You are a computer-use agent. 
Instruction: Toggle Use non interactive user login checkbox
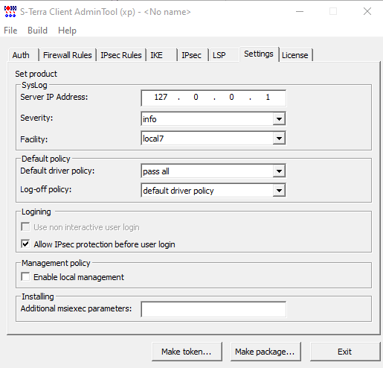tap(25, 227)
